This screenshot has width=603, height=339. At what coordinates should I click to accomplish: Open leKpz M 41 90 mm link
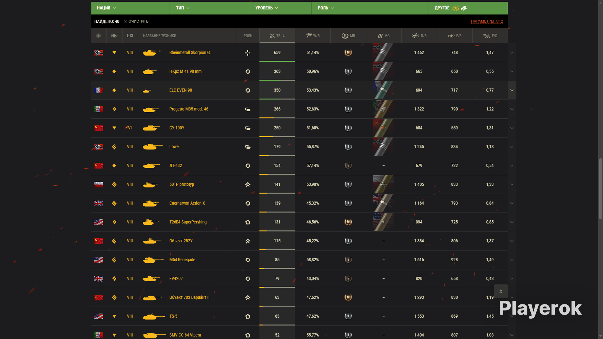186,72
